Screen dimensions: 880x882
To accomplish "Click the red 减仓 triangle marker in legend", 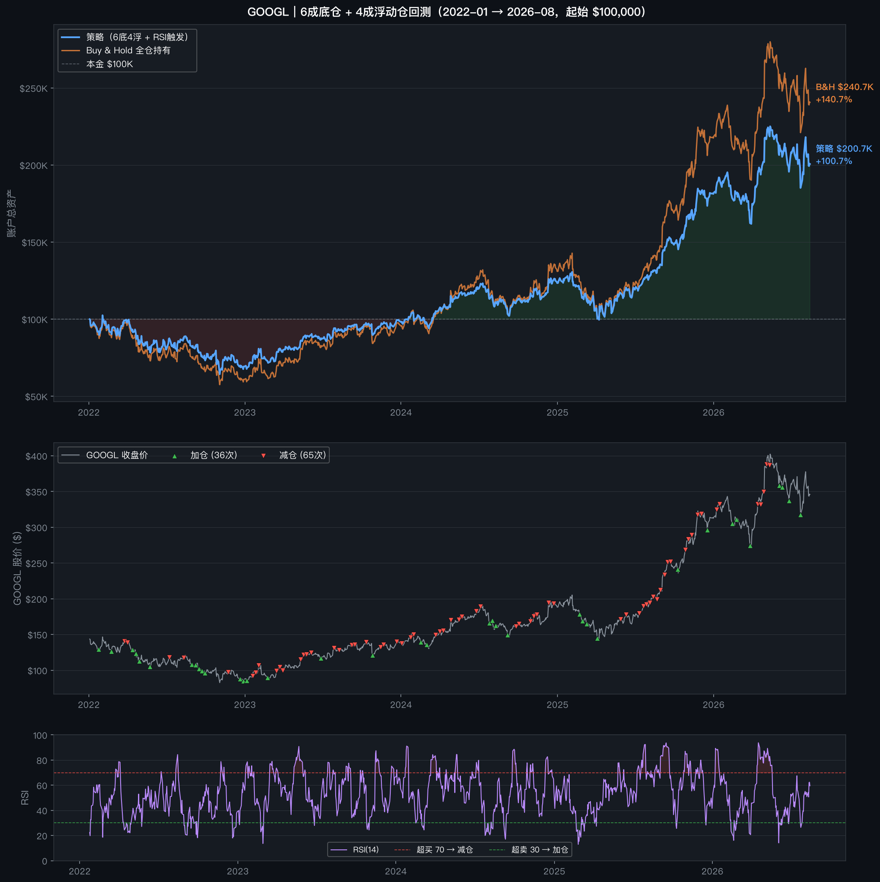I will (x=264, y=456).
